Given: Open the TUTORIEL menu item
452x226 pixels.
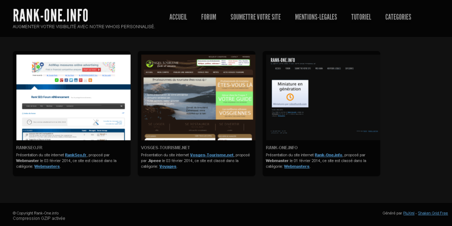Looking at the screenshot, I should [361, 17].
